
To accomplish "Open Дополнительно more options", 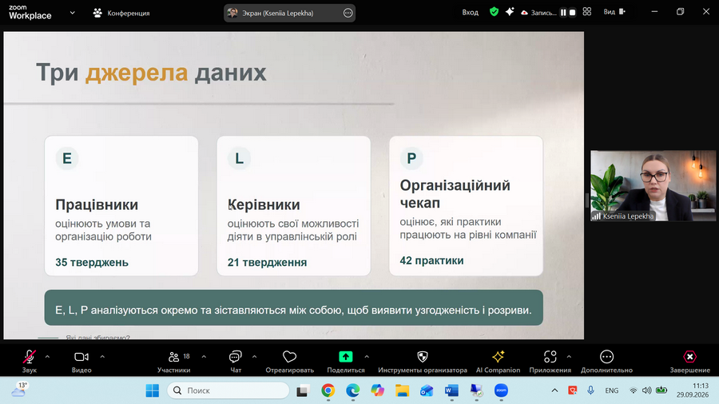I will point(606,361).
